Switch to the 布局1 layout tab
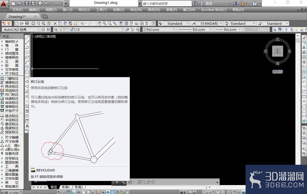Viewport: 307px width, 194px height. click(x=66, y=187)
